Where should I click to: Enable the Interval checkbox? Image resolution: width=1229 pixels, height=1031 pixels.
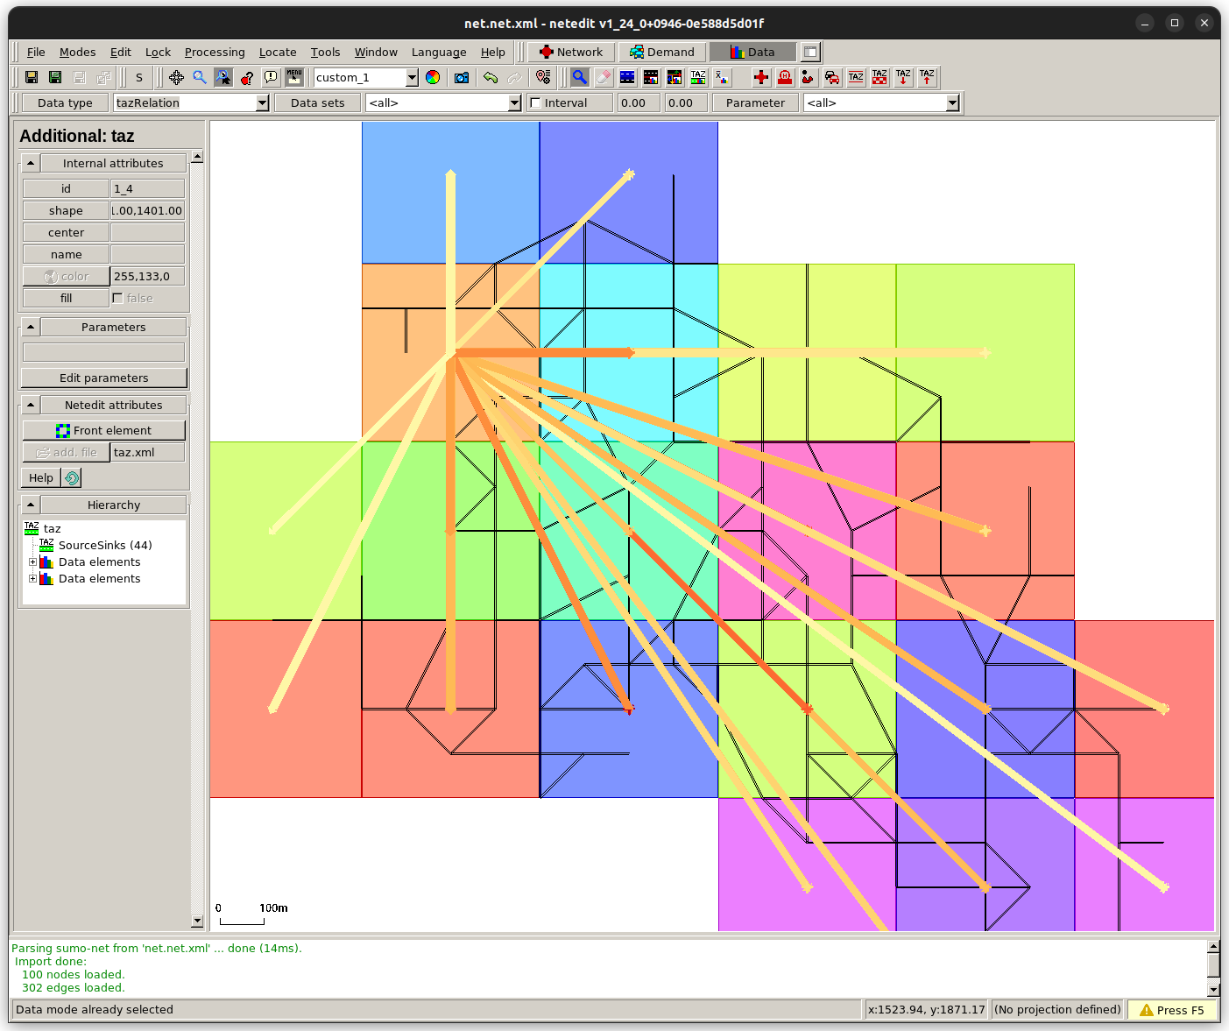click(534, 102)
